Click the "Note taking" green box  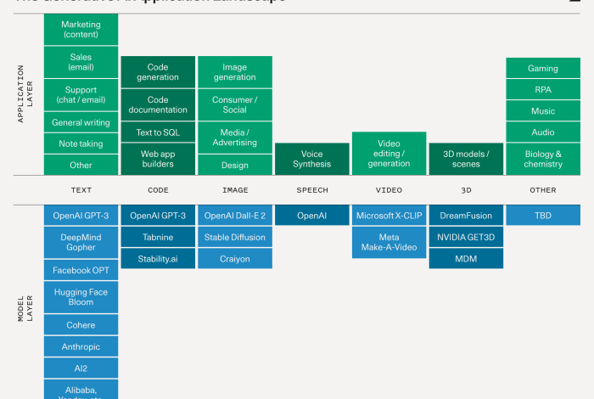[81, 143]
